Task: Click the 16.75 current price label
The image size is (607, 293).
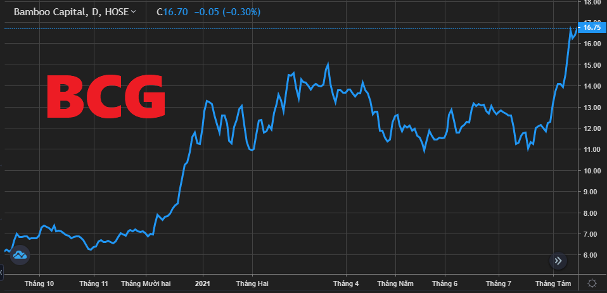Action: (592, 27)
